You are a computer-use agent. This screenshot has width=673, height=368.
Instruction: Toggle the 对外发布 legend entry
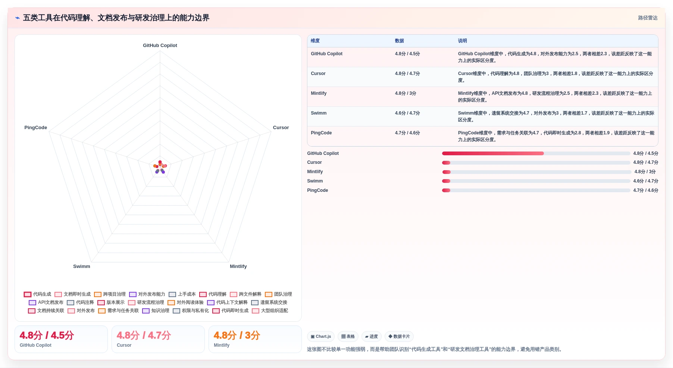[x=81, y=311]
